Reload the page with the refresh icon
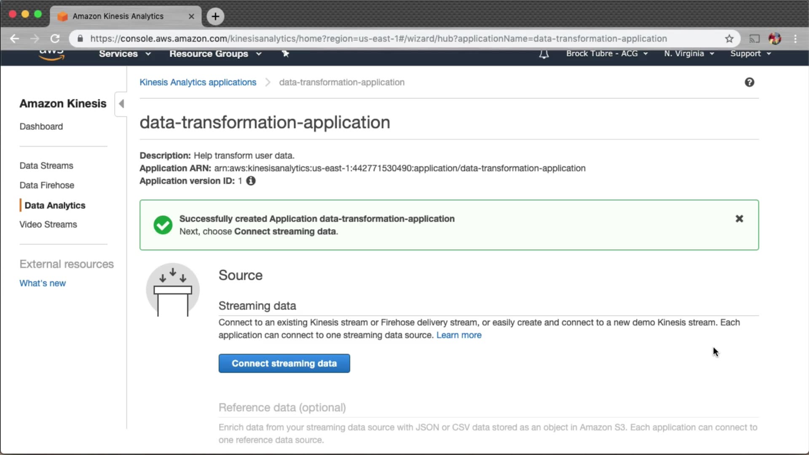 pos(55,39)
